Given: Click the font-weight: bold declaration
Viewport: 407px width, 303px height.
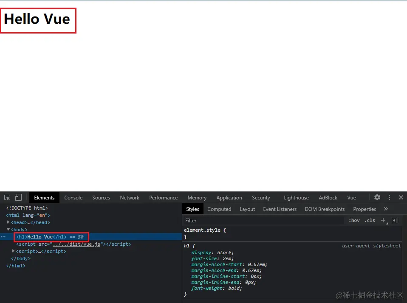Looking at the screenshot, I should coord(217,288).
